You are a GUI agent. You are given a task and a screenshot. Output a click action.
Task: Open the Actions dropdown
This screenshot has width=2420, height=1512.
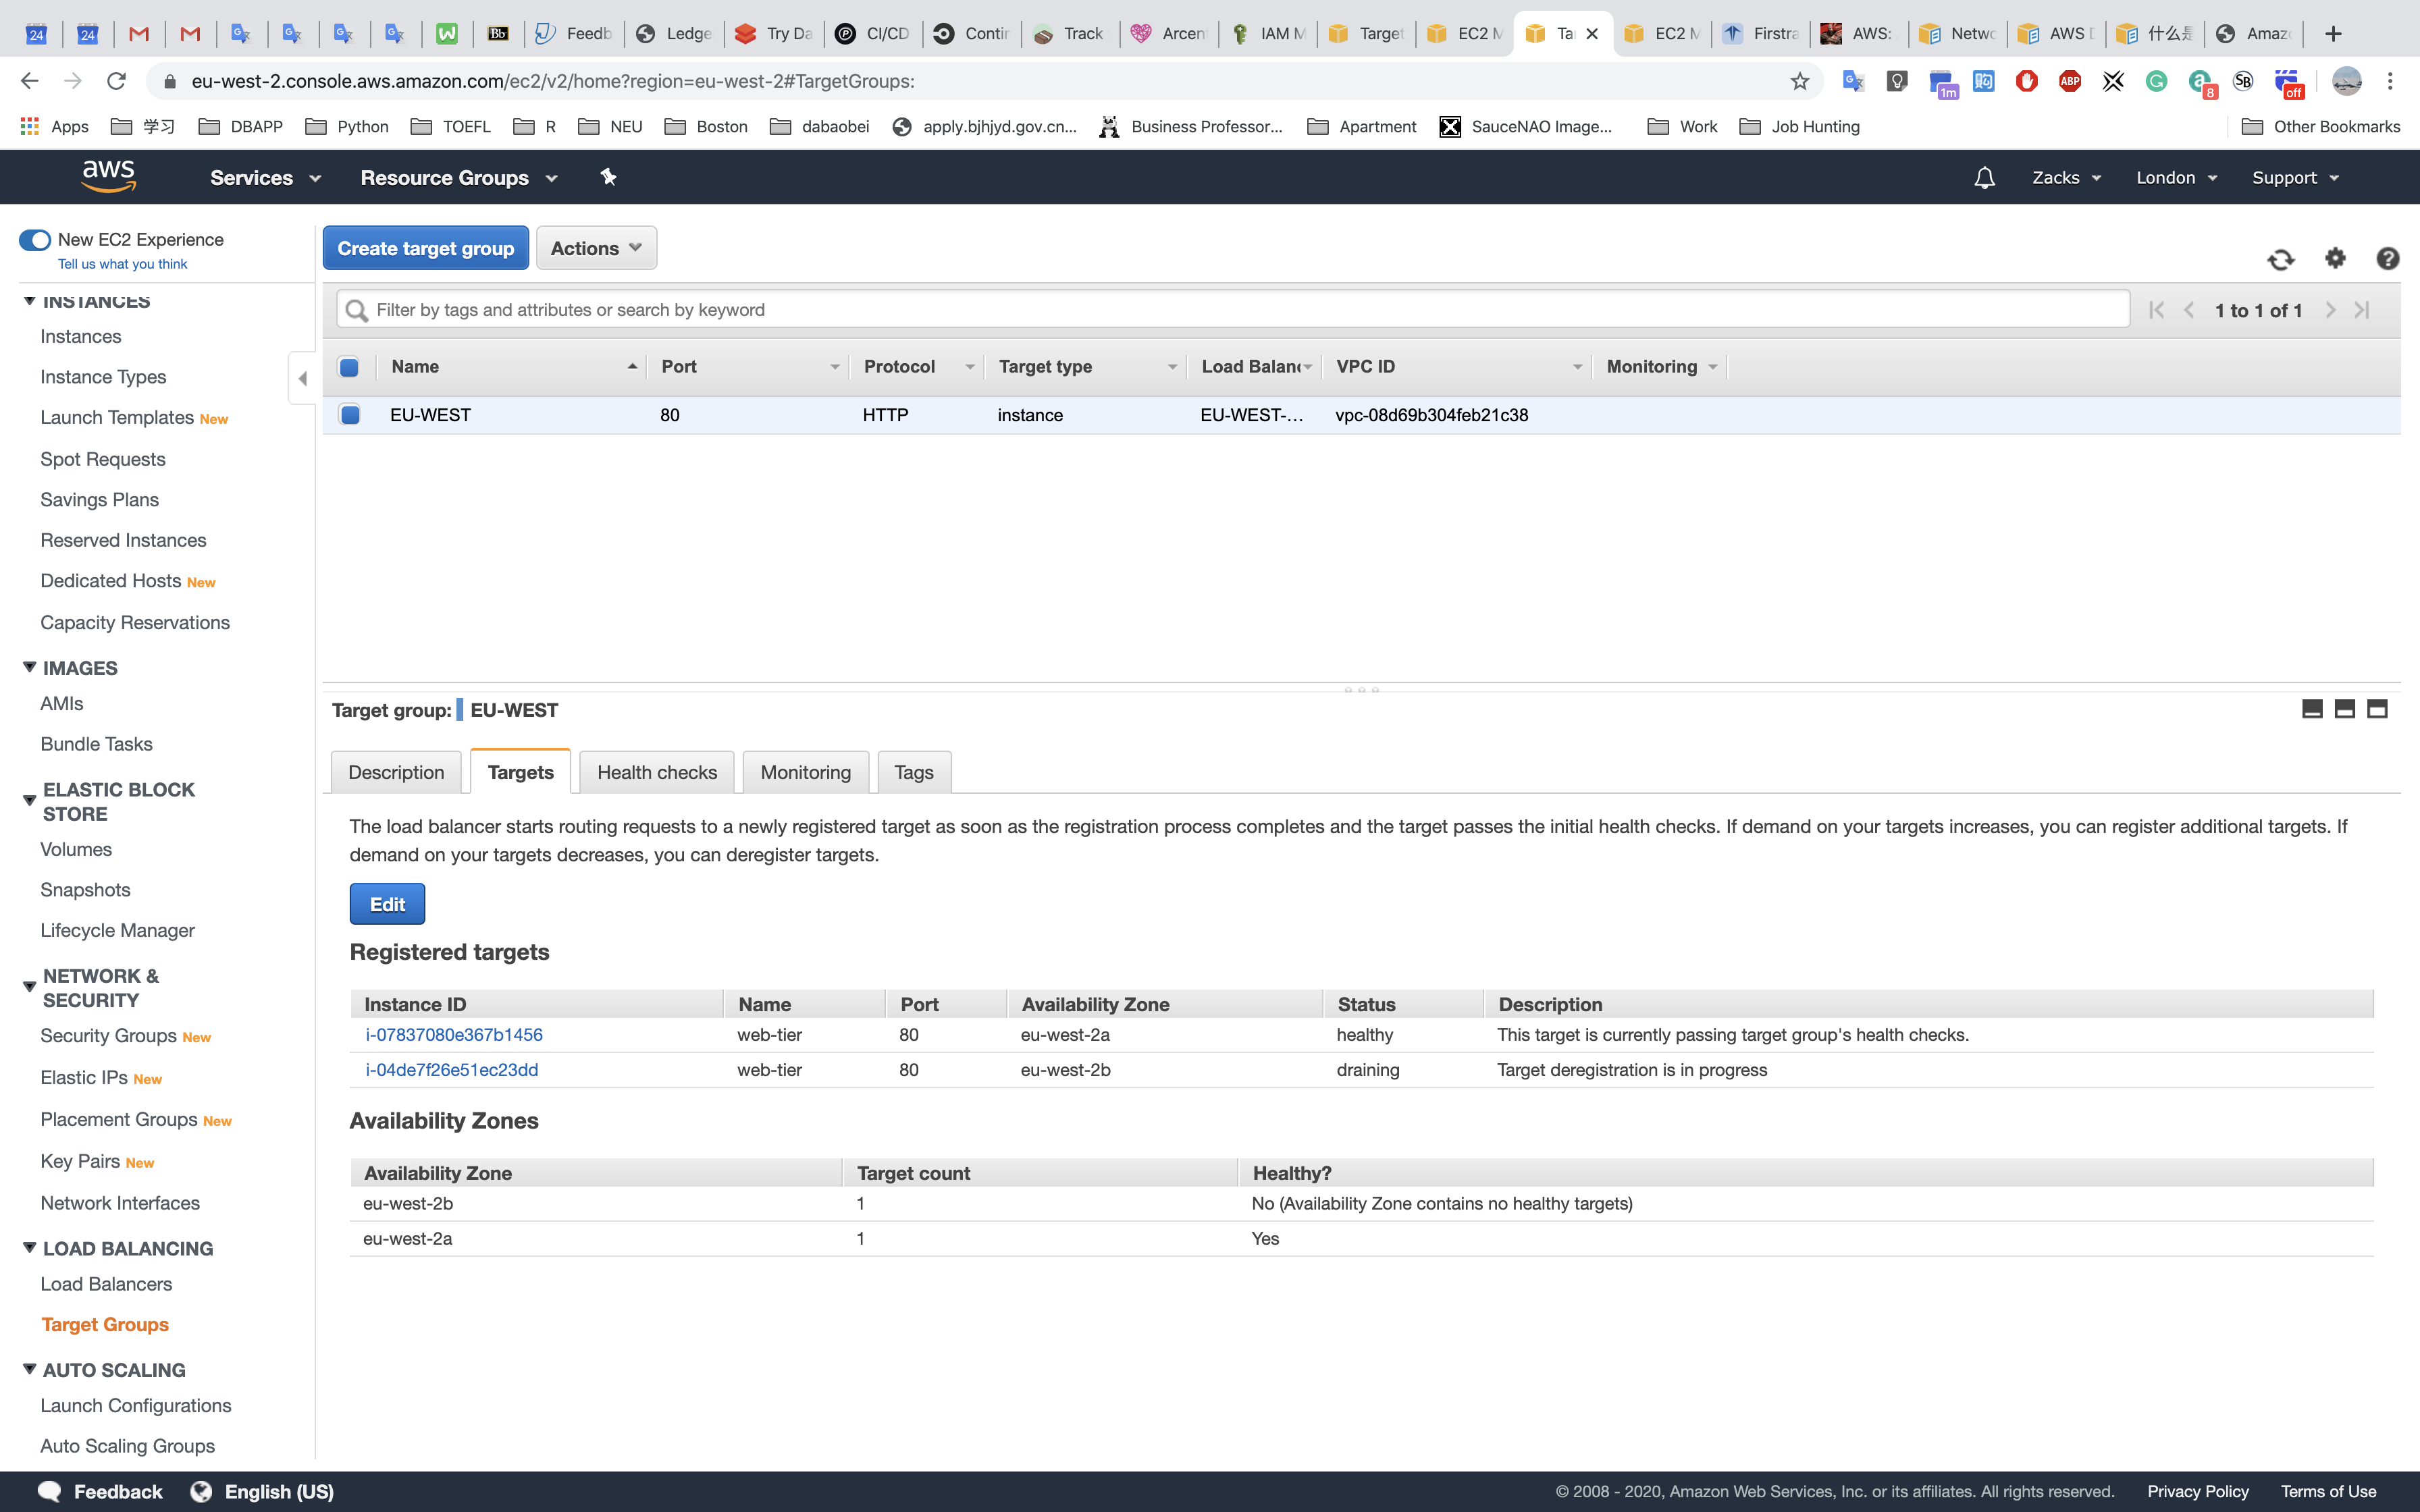pos(596,248)
